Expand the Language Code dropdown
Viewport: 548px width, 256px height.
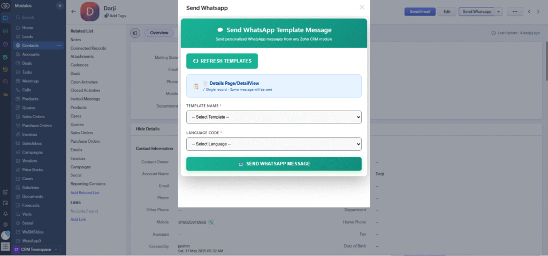coord(273,144)
